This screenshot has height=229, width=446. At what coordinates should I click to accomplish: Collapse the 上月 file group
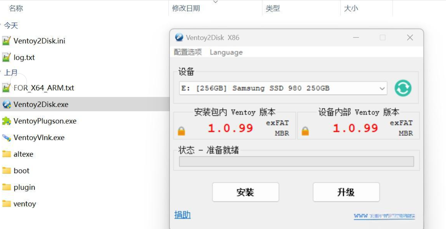click(x=1, y=72)
